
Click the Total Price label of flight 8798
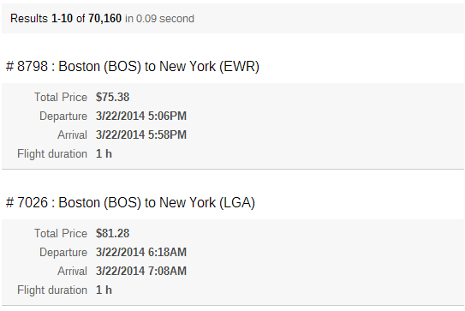coord(61,97)
